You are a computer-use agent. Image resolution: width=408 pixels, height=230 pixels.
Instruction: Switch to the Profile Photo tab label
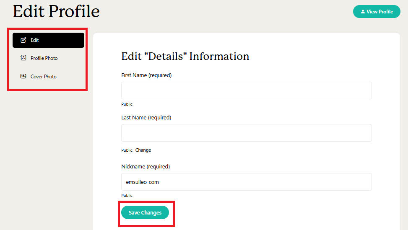pos(44,58)
